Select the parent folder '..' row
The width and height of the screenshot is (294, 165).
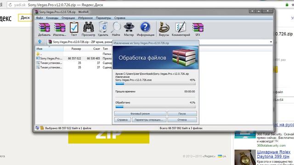coord(74,54)
